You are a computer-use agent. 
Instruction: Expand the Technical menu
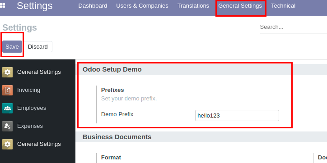coord(283,6)
